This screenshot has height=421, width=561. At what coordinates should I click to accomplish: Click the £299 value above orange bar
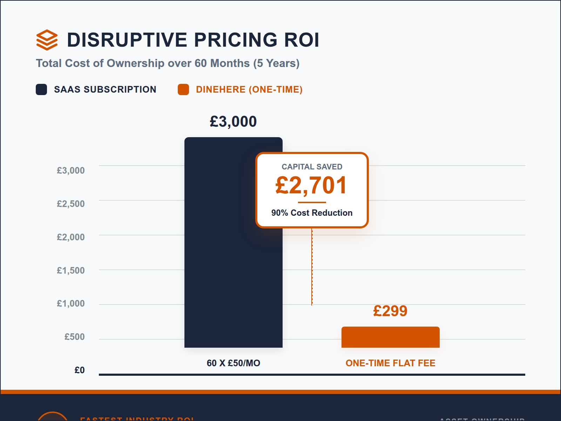click(390, 311)
